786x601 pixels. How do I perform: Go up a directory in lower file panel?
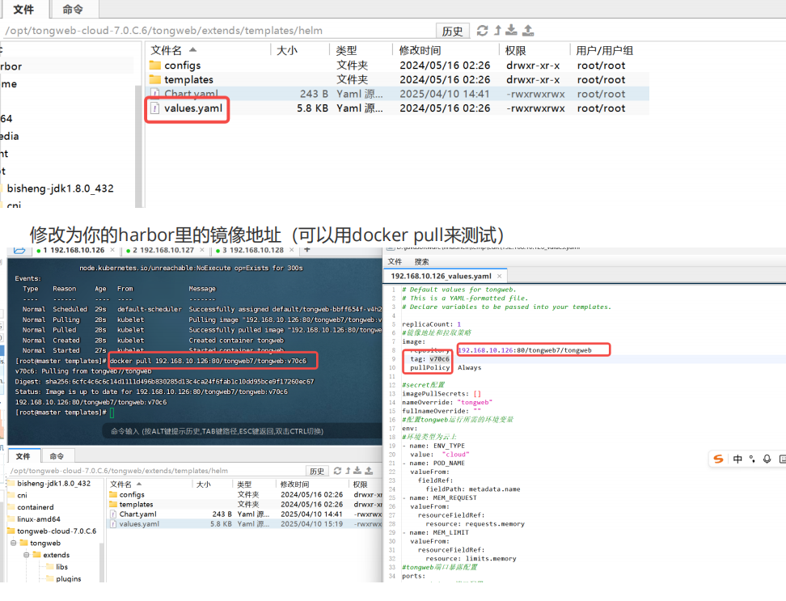coord(348,471)
